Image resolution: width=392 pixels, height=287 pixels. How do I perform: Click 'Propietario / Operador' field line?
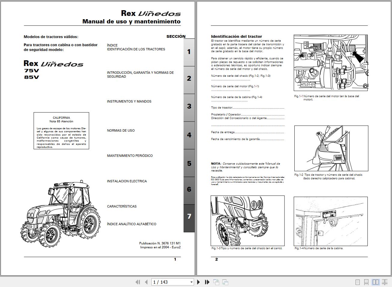[247, 115]
